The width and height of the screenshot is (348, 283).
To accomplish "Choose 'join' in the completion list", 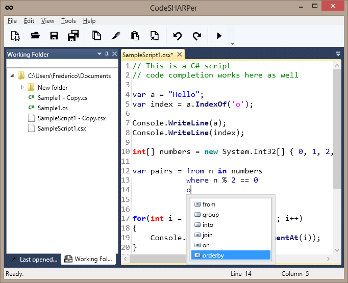I will (231, 235).
